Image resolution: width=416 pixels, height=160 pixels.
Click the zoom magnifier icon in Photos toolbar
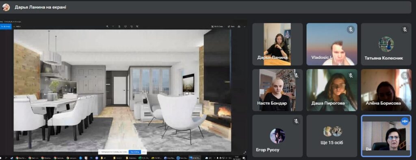107,26
